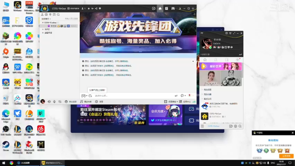Click the person icon above the channel tree
295x166 pixels.
pos(42,14)
